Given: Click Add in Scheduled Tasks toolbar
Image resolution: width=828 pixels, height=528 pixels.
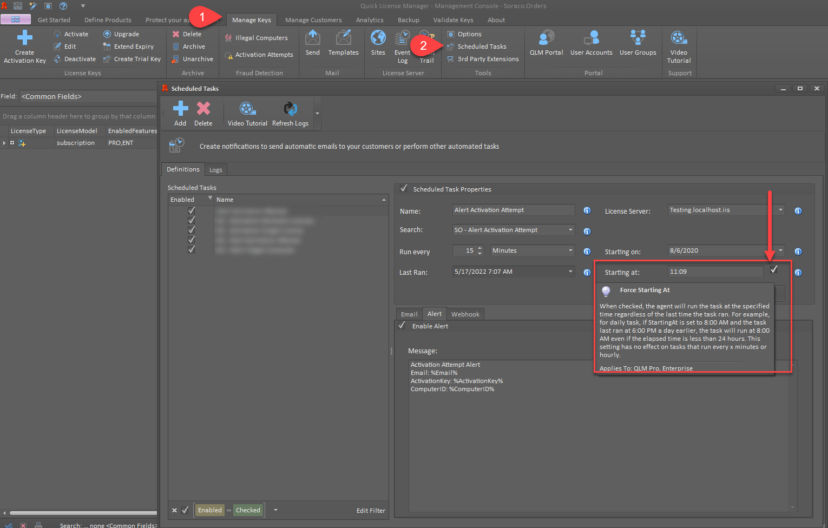Looking at the screenshot, I should 180,109.
